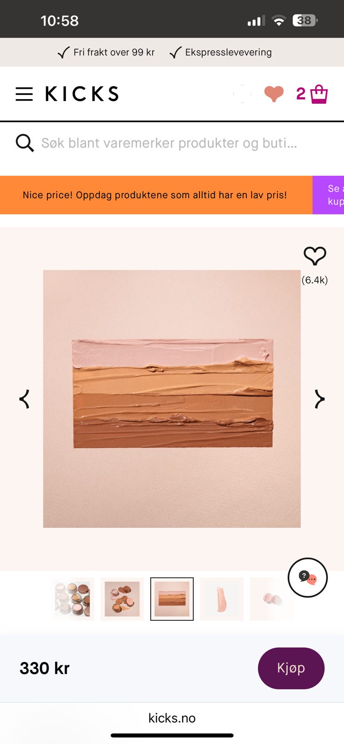Viewport: 344px width, 744px height.
Task: Open the chat help bubble
Action: 308,578
